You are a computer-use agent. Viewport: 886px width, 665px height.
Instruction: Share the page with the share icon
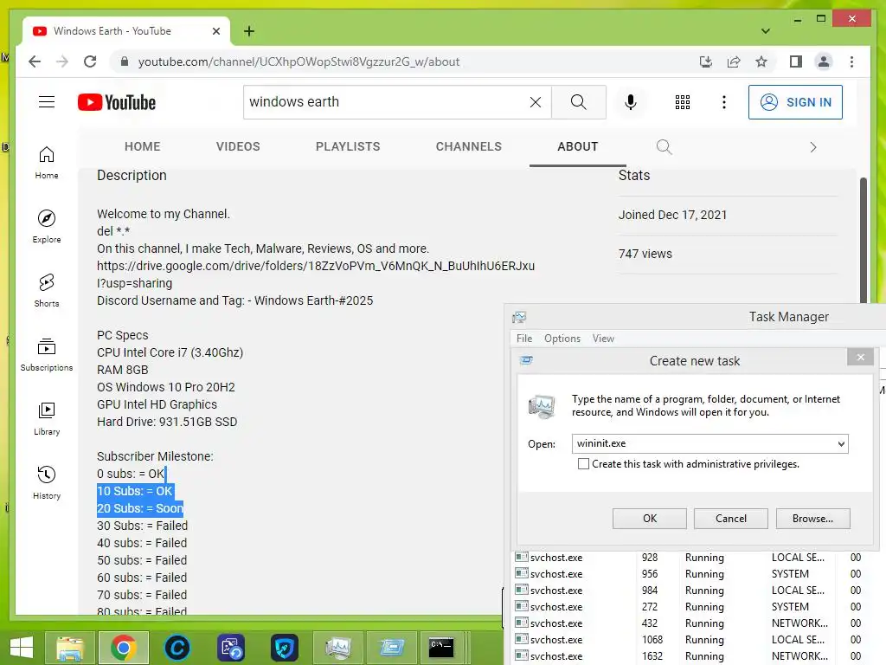(x=734, y=61)
